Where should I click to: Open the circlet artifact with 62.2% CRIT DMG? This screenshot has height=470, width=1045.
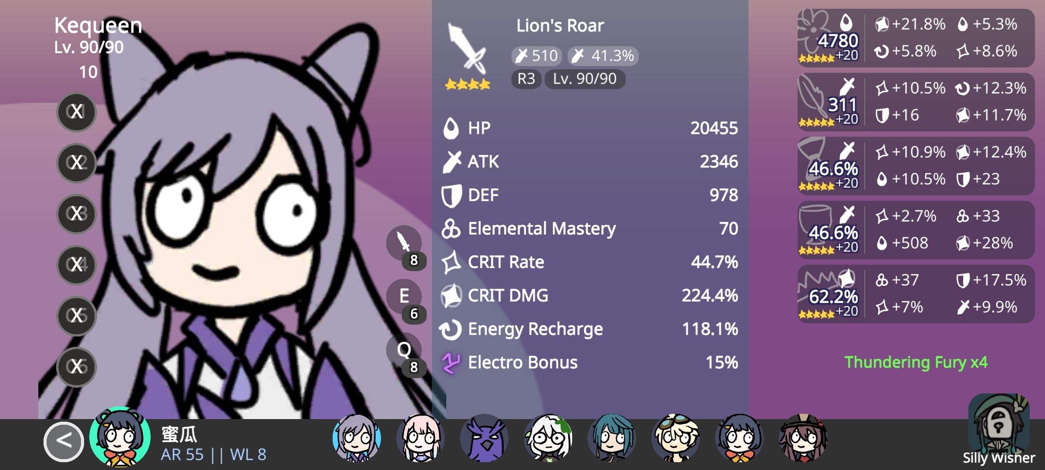(x=916, y=294)
